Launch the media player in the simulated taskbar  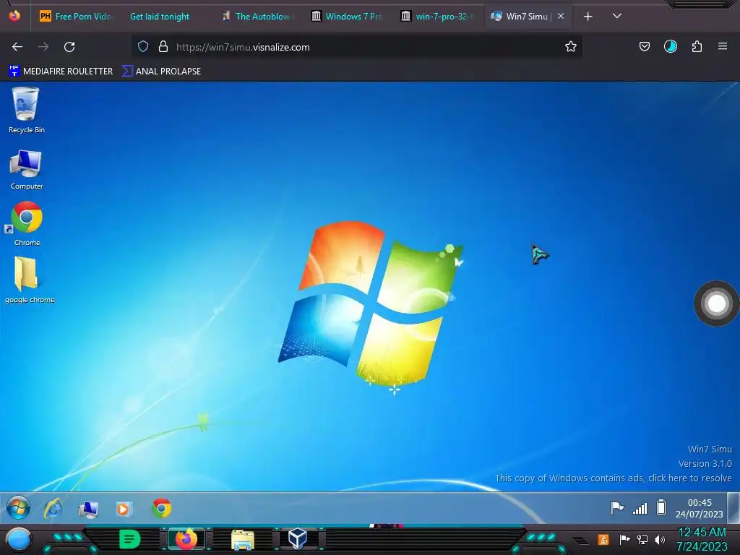tap(123, 509)
